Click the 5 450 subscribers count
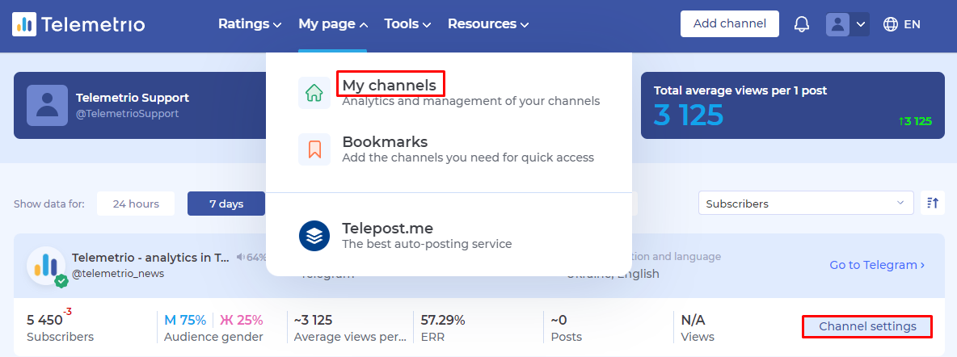Image resolution: width=957 pixels, height=357 pixels. [x=44, y=320]
